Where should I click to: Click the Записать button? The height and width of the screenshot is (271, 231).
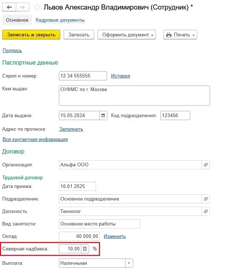pyautogui.click(x=79, y=35)
